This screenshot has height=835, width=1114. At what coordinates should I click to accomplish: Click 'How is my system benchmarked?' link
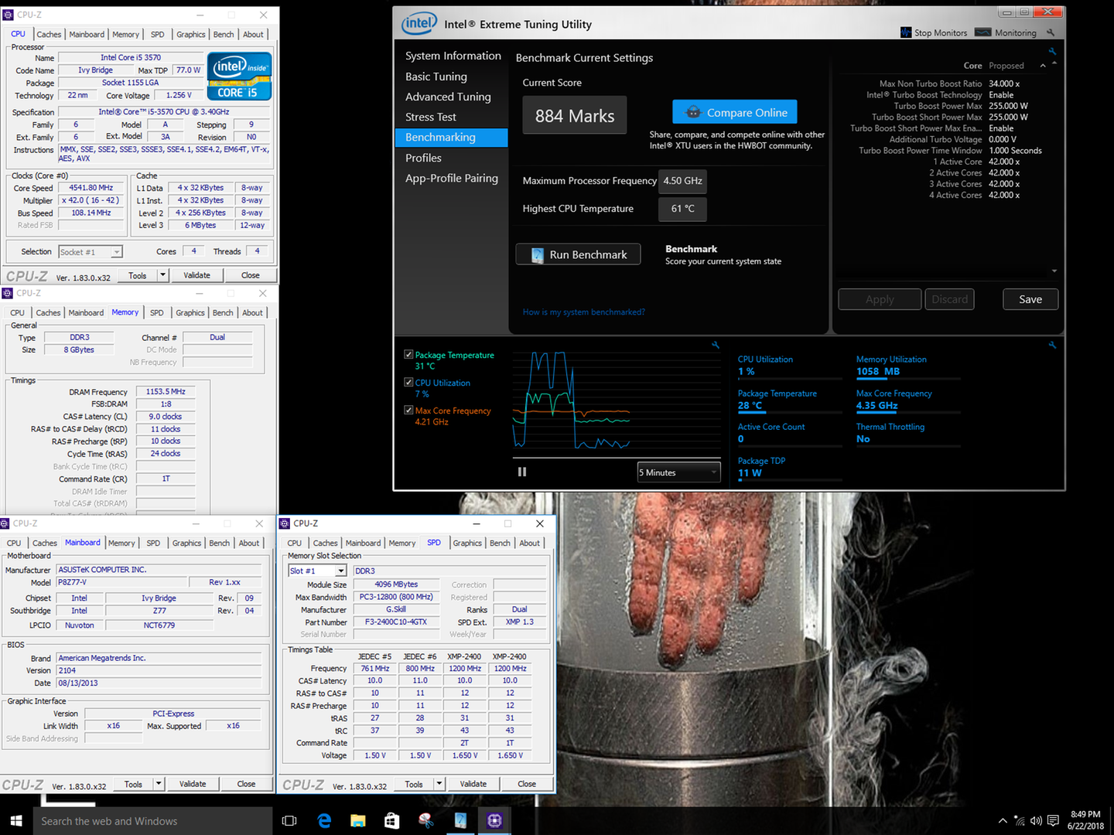point(583,312)
